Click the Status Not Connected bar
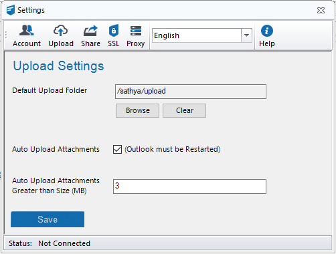The image size is (336, 254). (x=168, y=243)
